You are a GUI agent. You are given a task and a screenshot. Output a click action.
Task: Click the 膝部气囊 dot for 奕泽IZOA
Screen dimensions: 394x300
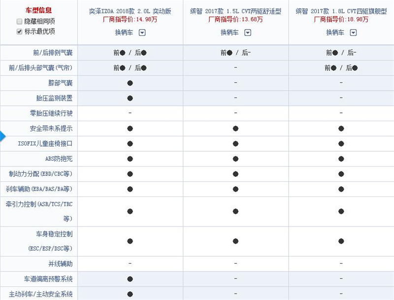pos(130,83)
